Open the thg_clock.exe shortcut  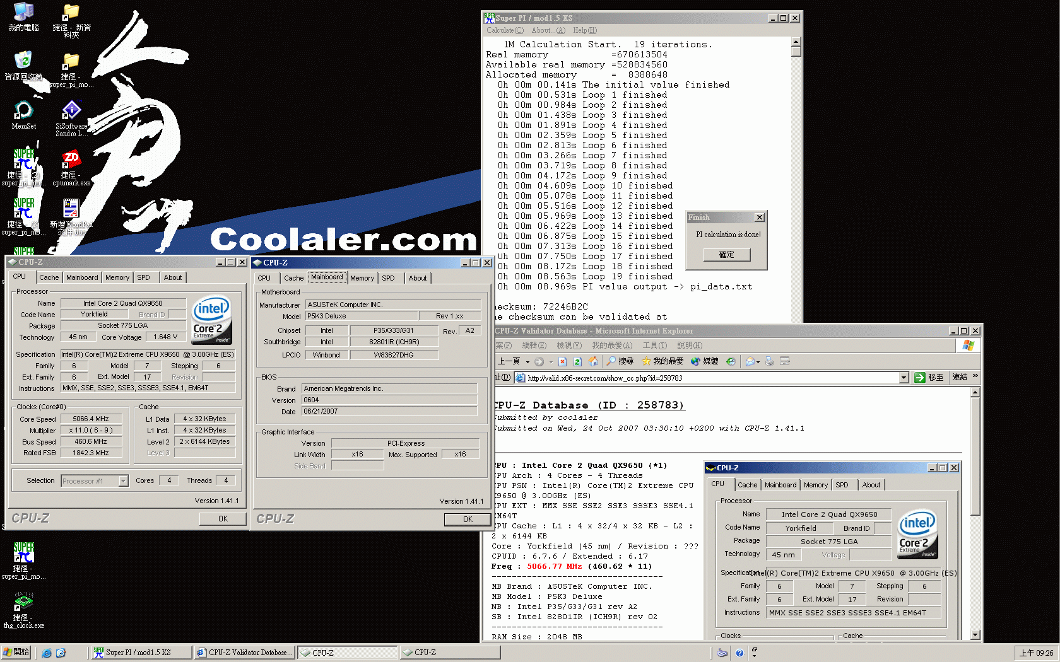coord(23,610)
